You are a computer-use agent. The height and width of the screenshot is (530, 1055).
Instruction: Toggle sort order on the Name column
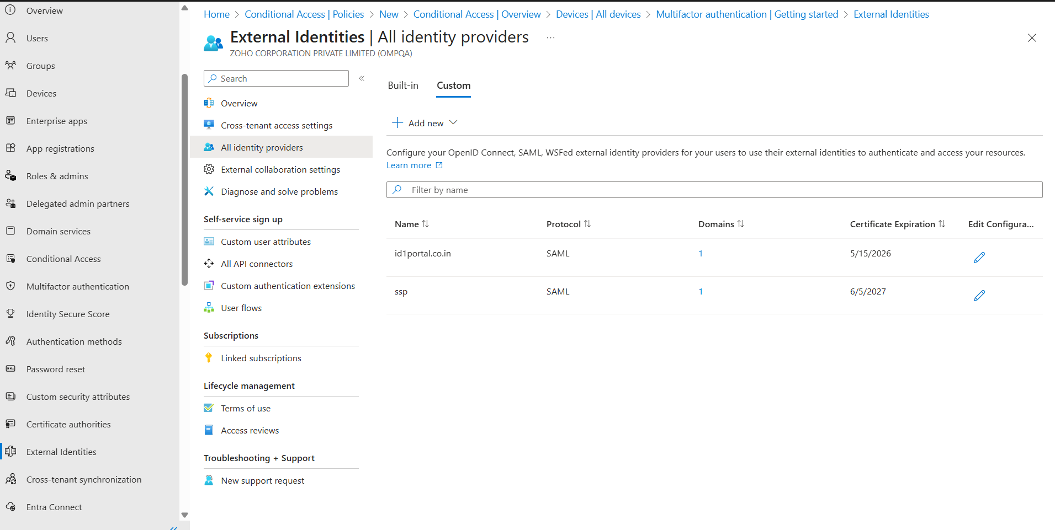425,224
